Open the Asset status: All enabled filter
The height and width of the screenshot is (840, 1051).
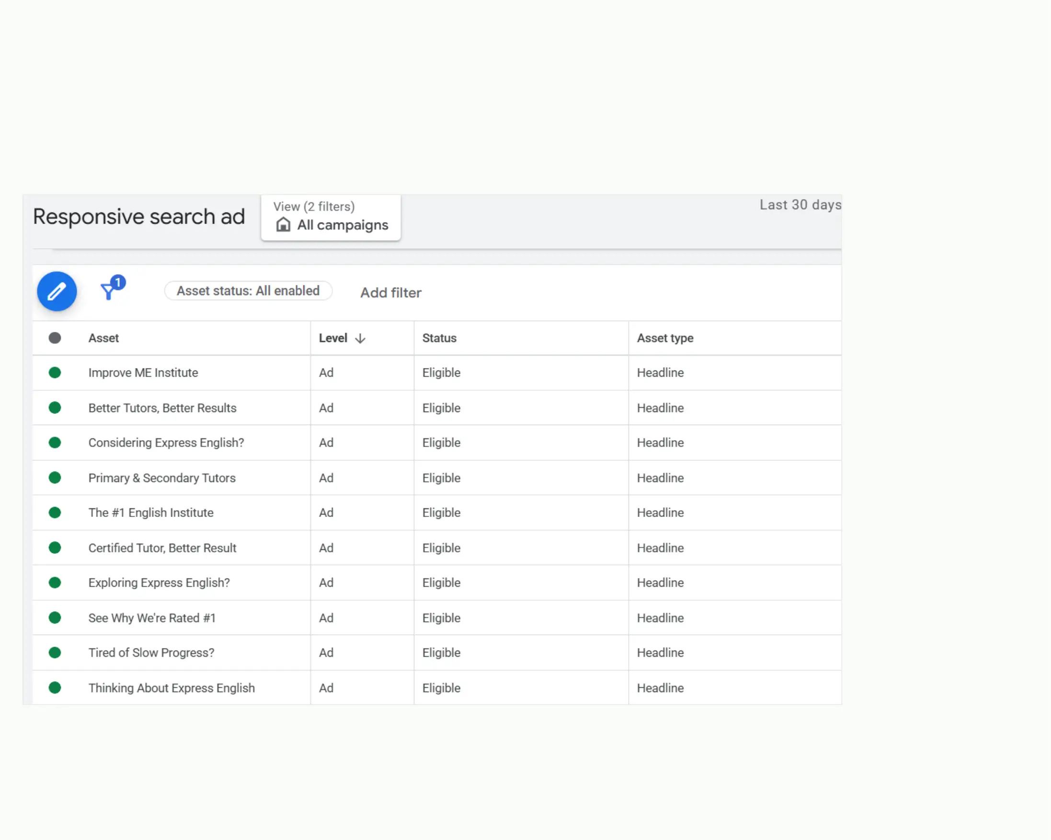coord(248,291)
